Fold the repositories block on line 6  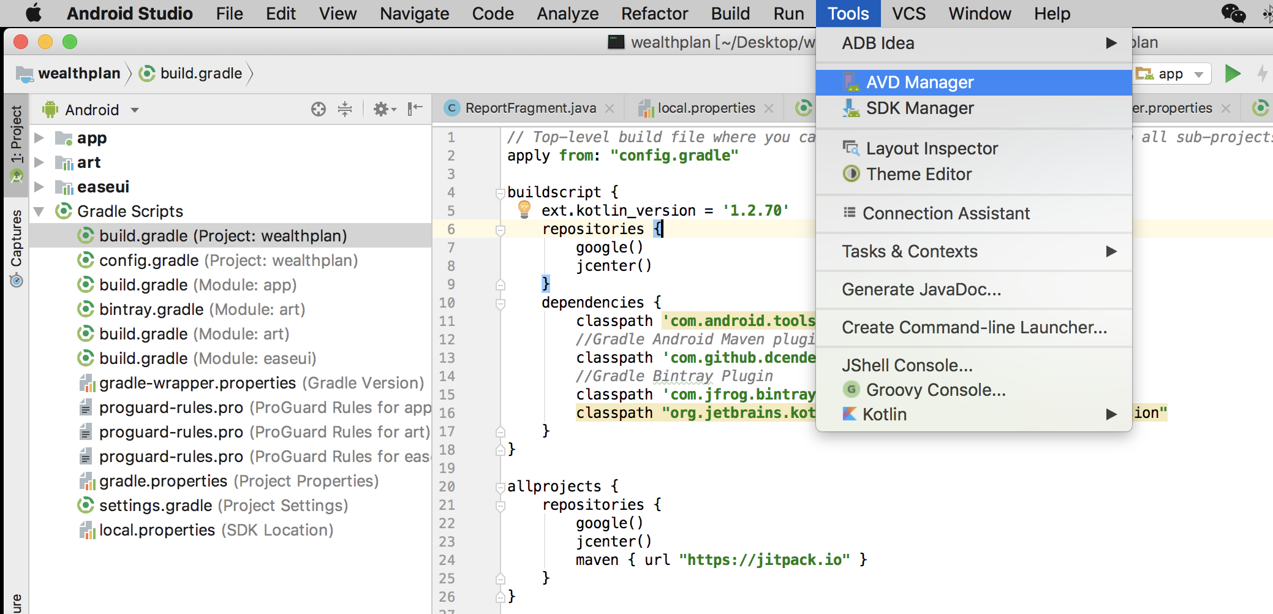(500, 230)
